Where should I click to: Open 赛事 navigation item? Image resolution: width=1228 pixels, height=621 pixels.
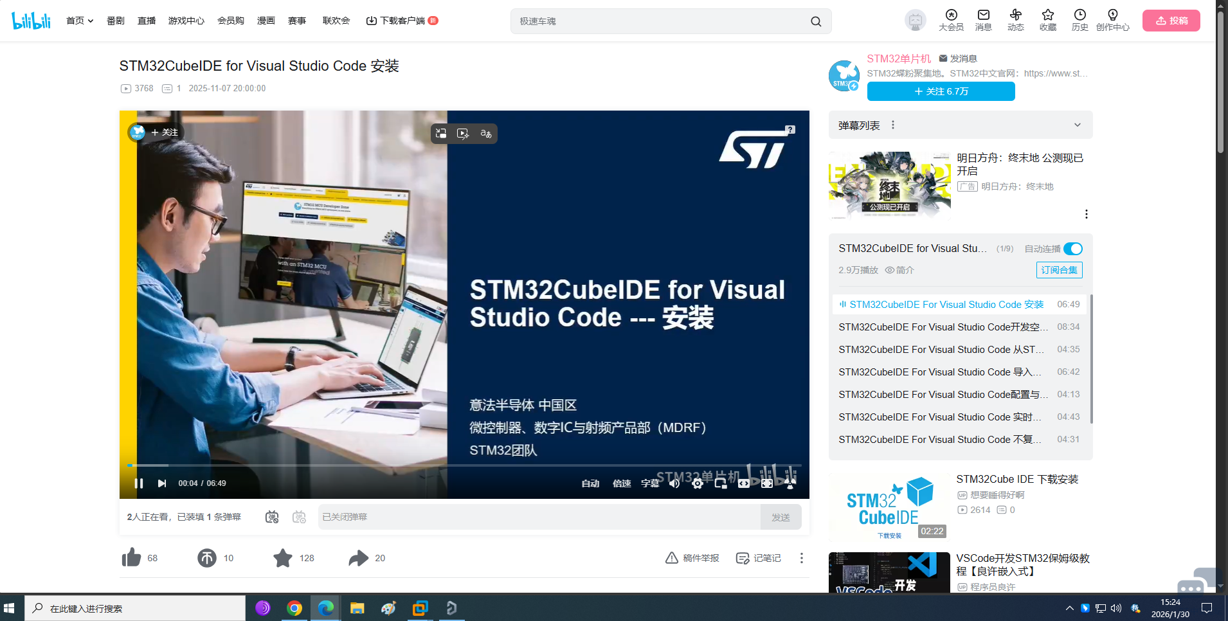coord(297,21)
